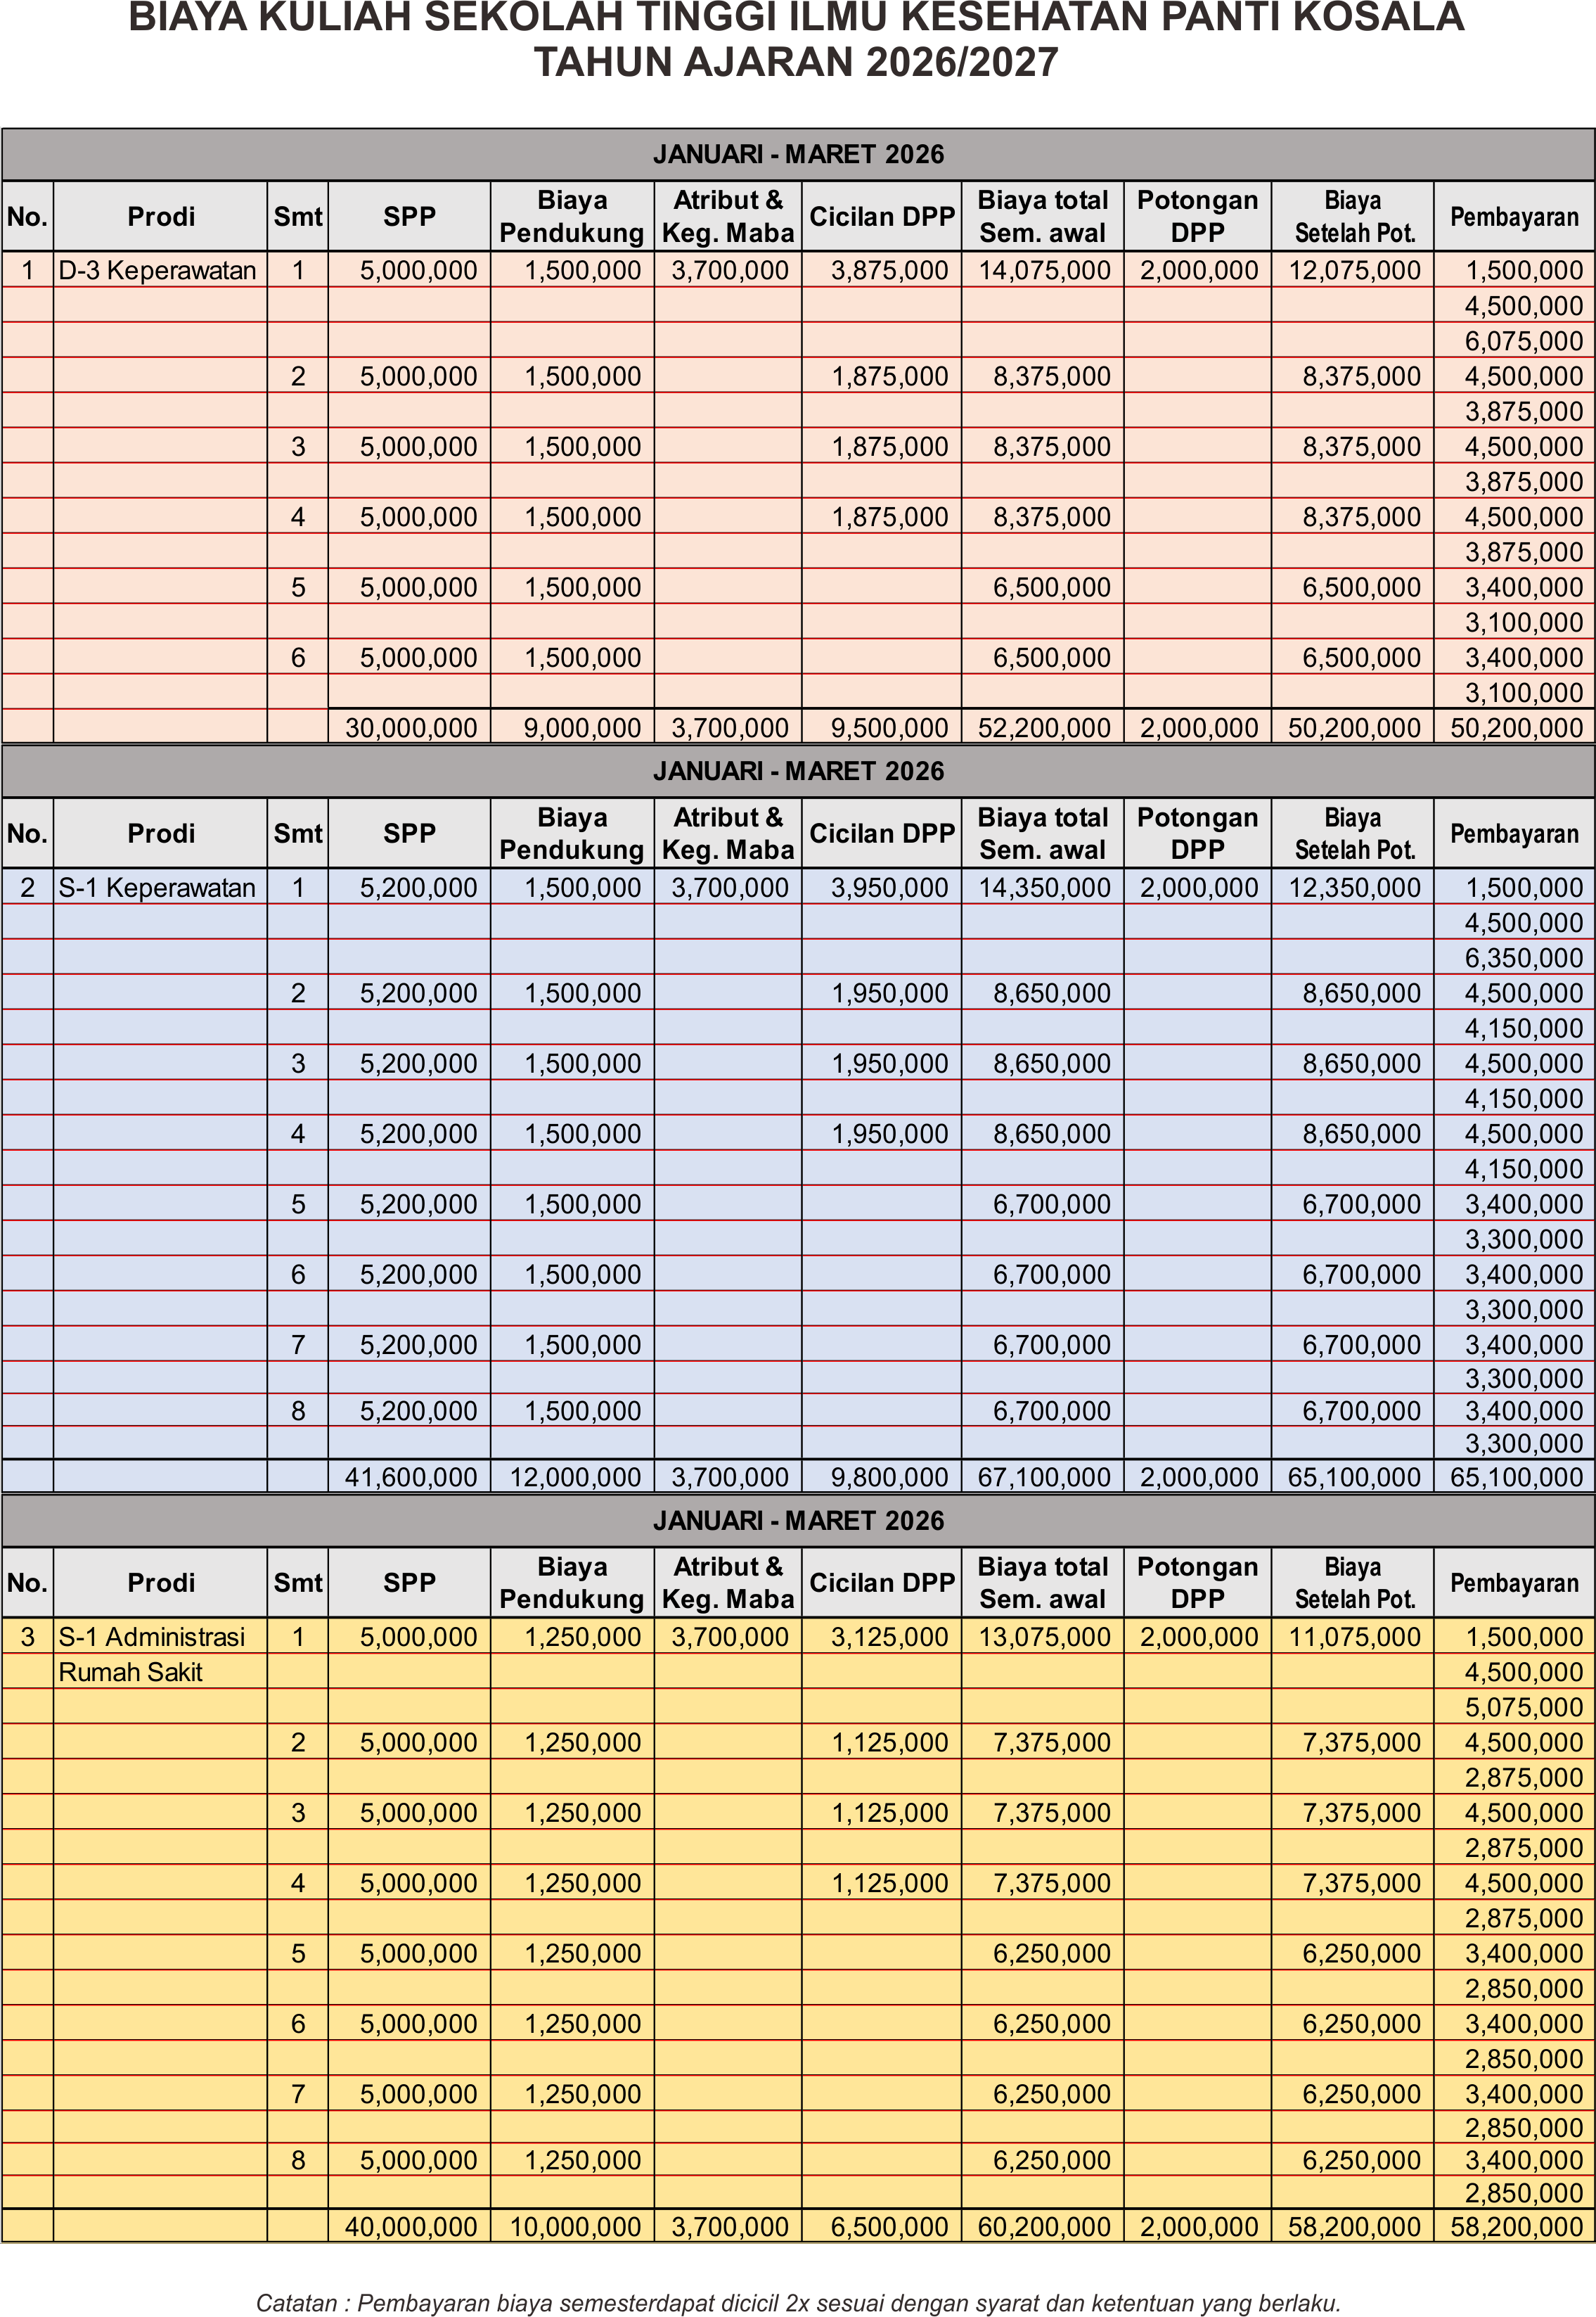Viewport: 1596px width, 2317px height.
Task: Click the 'D-3 Keperawatan' program cell
Action: coord(157,270)
